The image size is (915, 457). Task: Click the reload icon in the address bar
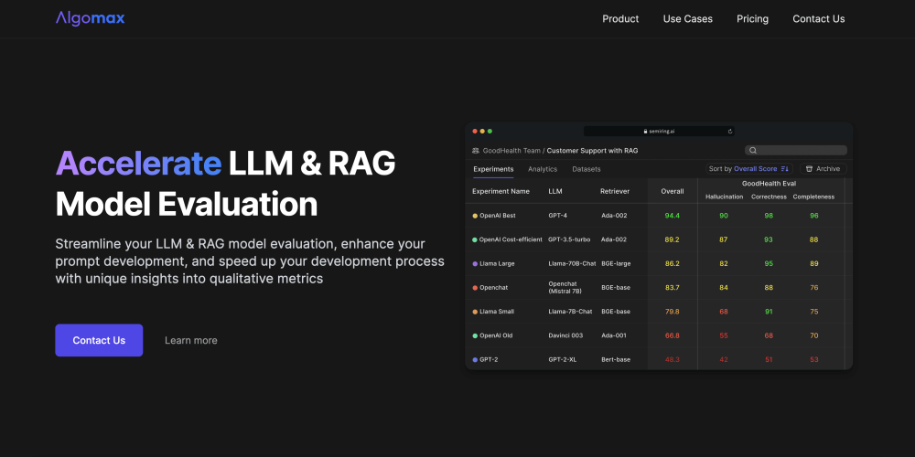[730, 132]
